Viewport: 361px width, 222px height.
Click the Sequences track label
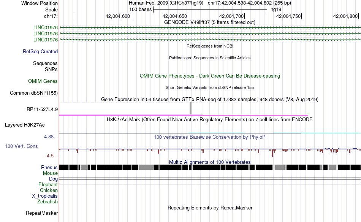tap(45, 63)
